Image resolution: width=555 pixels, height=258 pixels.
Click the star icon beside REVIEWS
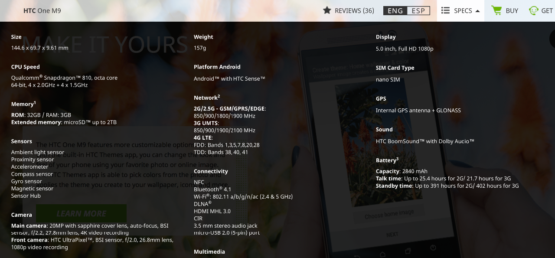click(x=327, y=10)
